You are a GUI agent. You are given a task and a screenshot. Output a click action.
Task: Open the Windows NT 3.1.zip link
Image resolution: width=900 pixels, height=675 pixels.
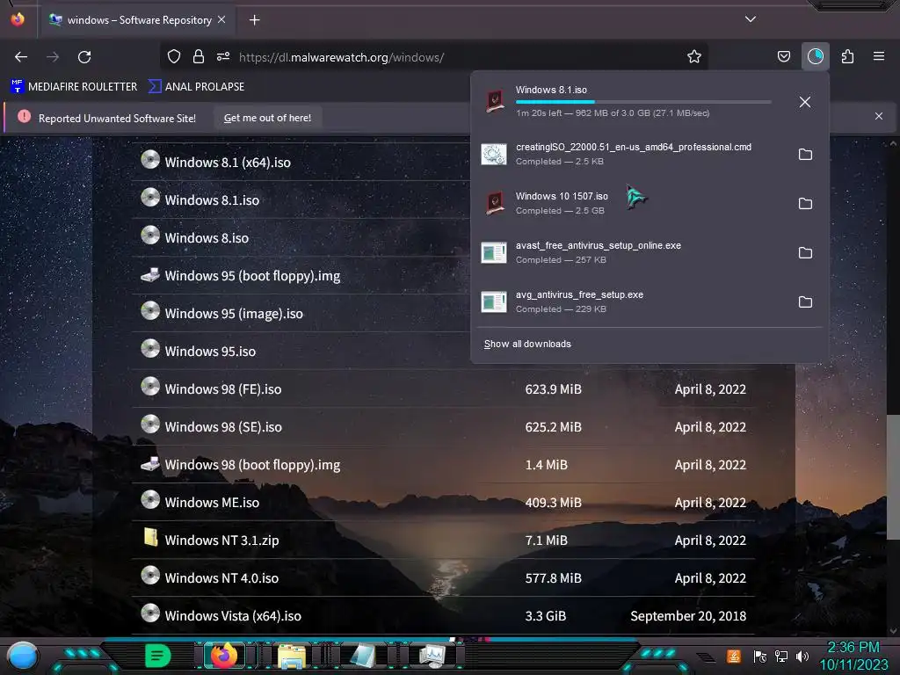pyautogui.click(x=221, y=541)
